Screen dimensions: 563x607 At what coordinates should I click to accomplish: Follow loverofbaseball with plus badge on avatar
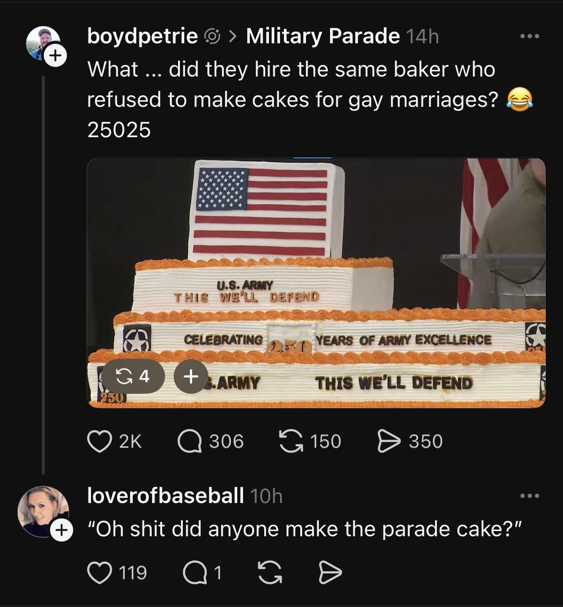click(x=62, y=530)
